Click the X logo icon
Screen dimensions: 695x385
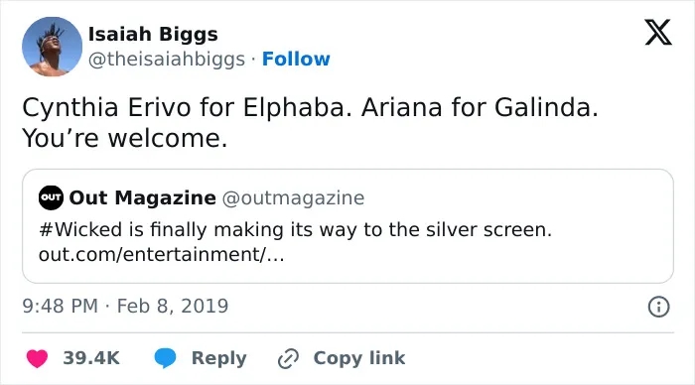658,32
